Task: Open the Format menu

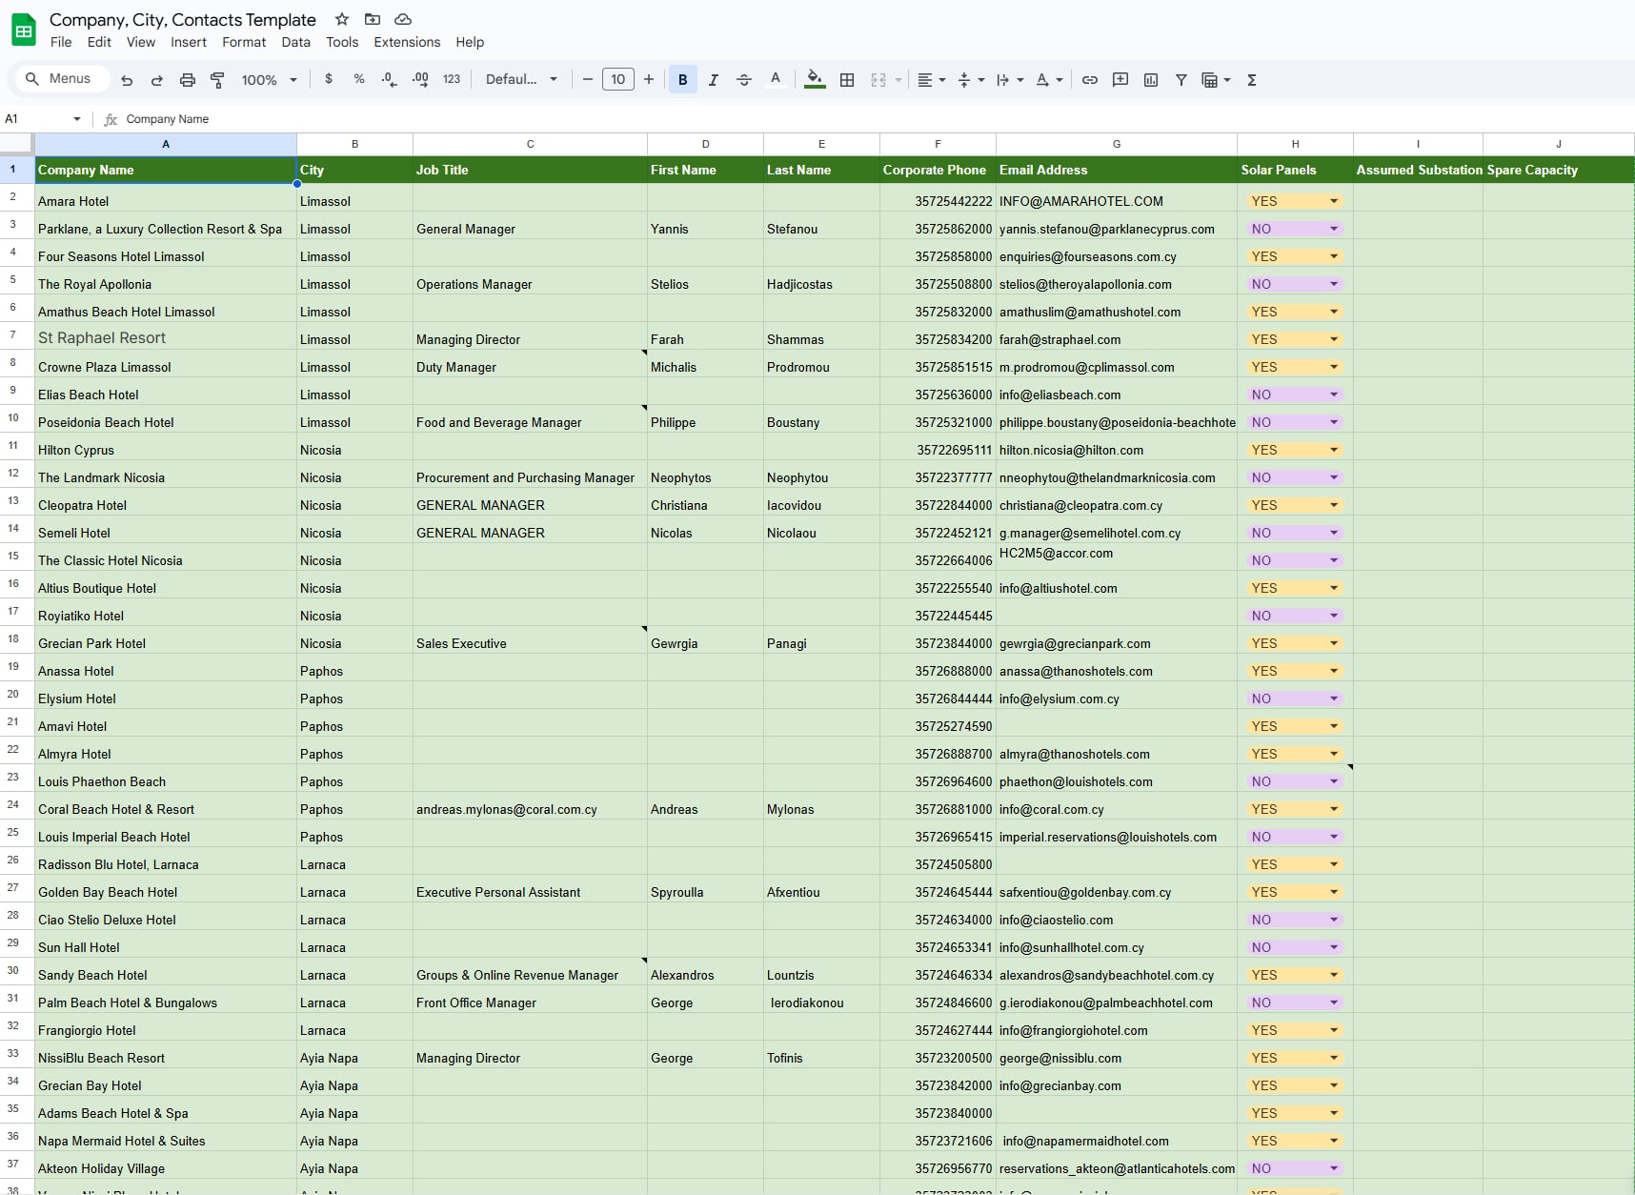Action: coord(244,42)
